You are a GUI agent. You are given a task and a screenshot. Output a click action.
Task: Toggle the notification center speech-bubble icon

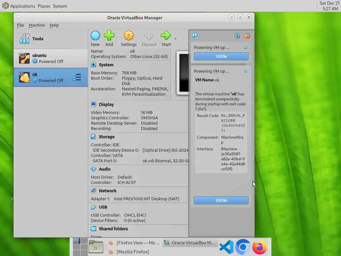coord(194,35)
